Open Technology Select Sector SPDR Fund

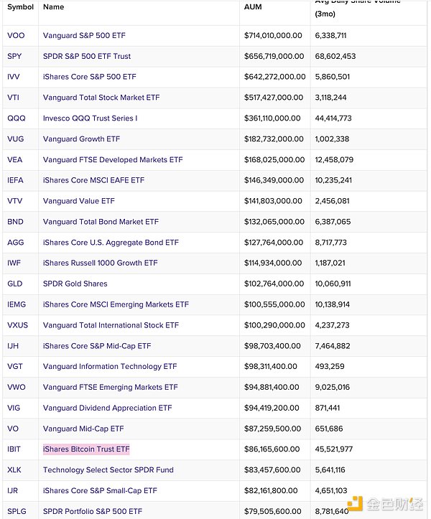point(108,470)
